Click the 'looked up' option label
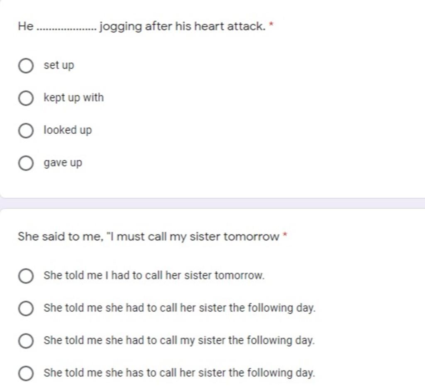The image size is (425, 392). click(68, 130)
